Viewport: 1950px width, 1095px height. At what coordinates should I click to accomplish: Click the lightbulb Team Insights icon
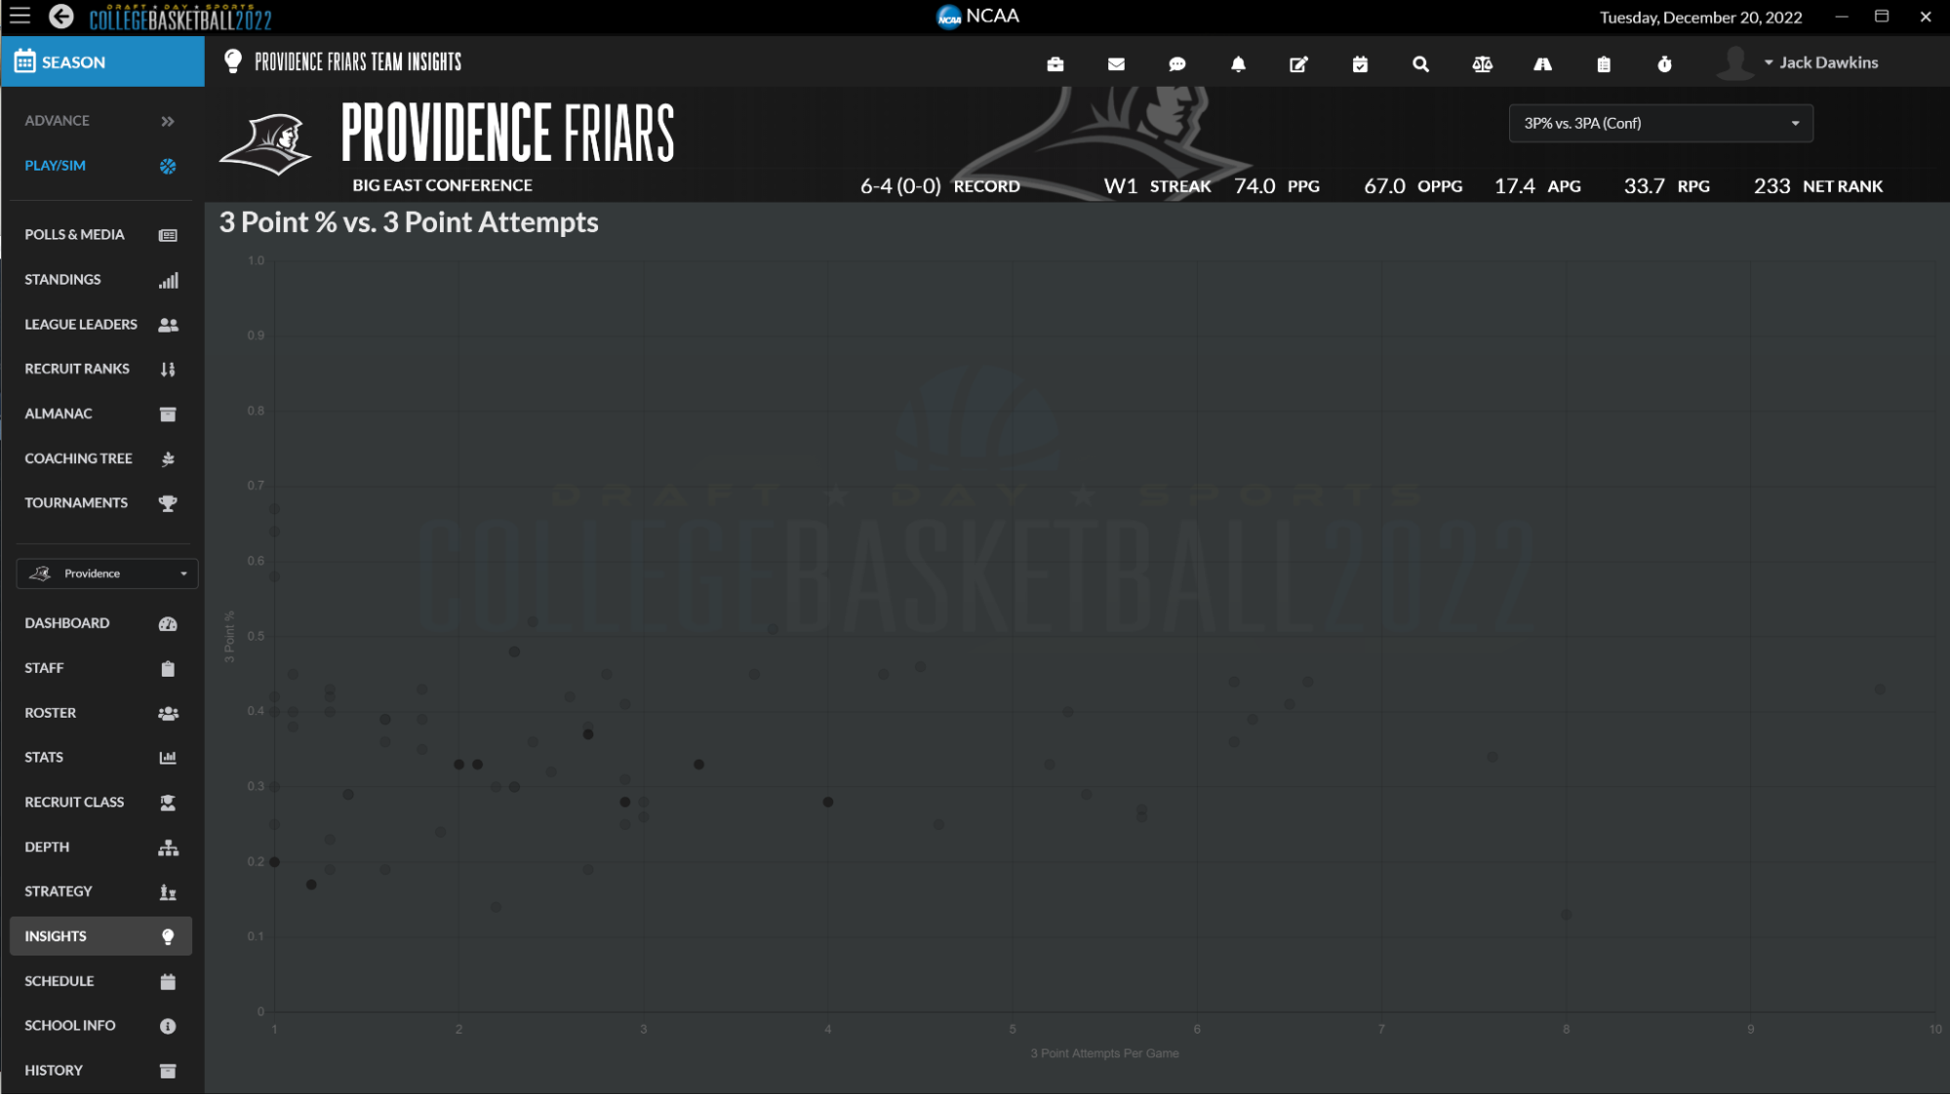233,61
